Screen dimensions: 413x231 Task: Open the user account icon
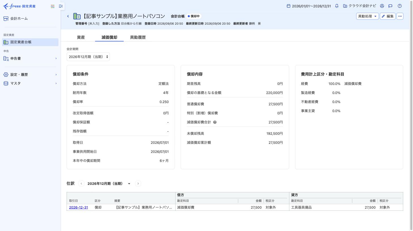382,6
